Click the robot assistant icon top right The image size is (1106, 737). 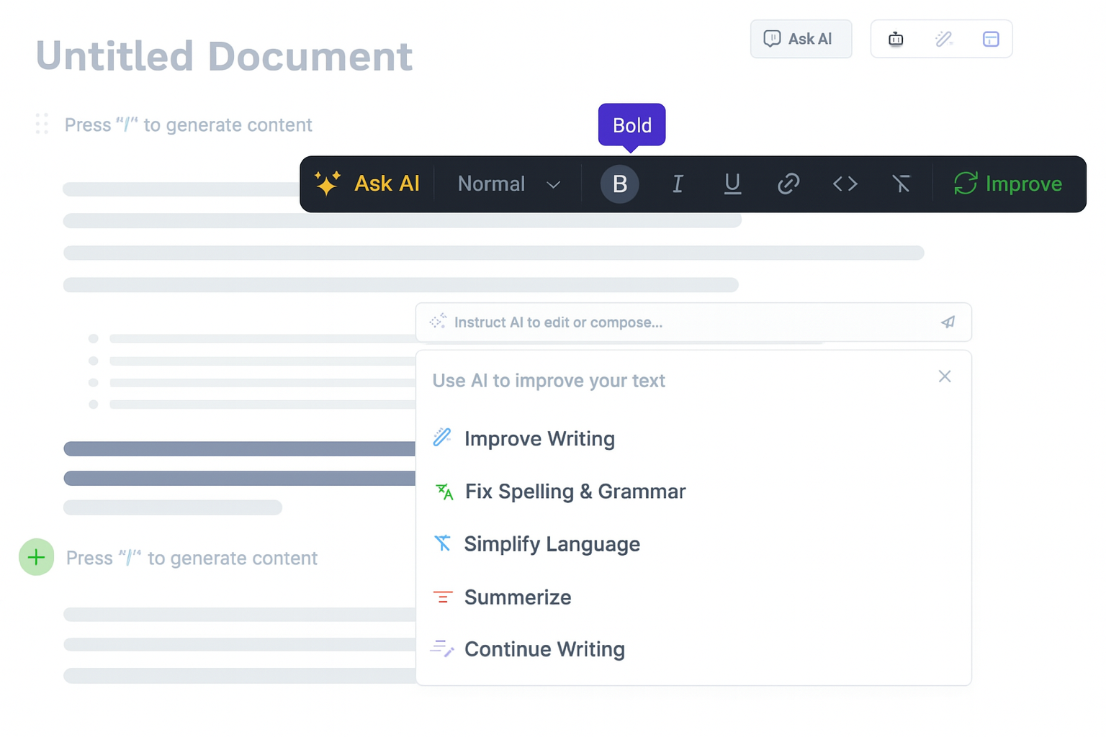tap(895, 39)
